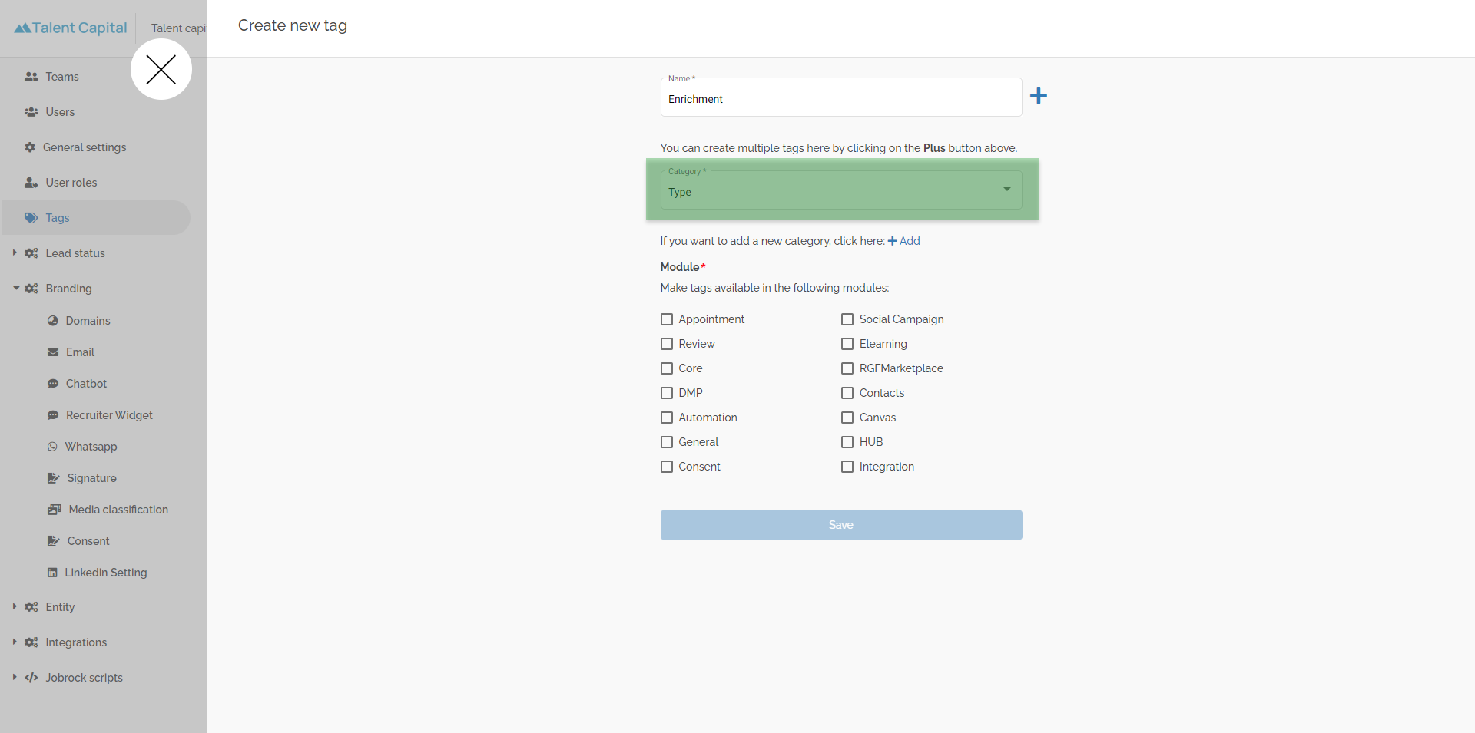Screen dimensions: 1475x733
Task: Add another tag with blue plus button
Action: point(1039,96)
